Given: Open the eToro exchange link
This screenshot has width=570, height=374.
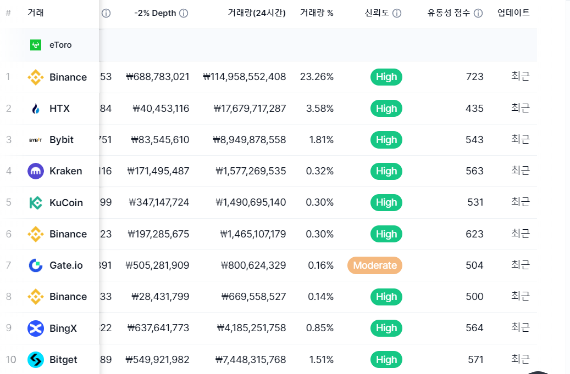Looking at the screenshot, I should [x=60, y=45].
